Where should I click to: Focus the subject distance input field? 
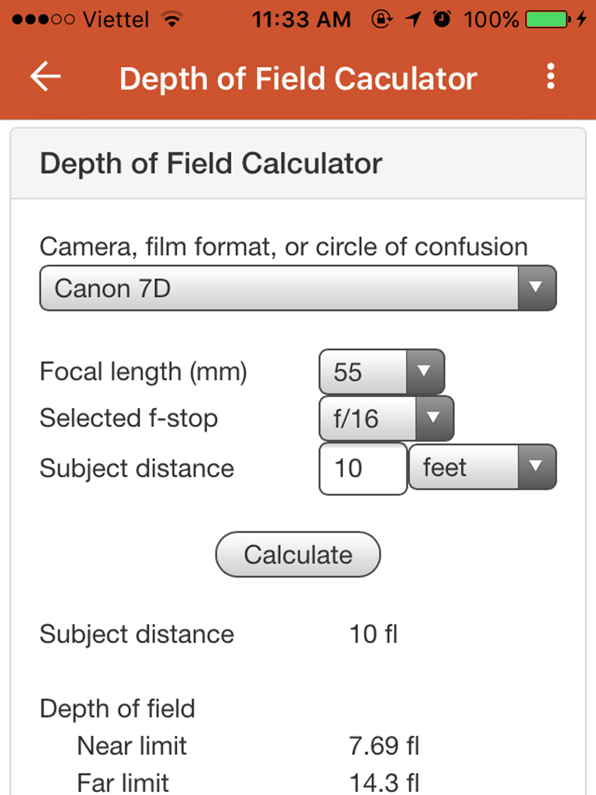(363, 468)
